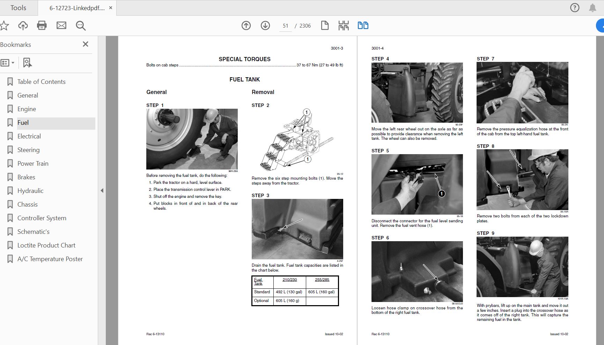Click the Step 5 sending unit photo
The image size is (604, 345).
click(417, 184)
